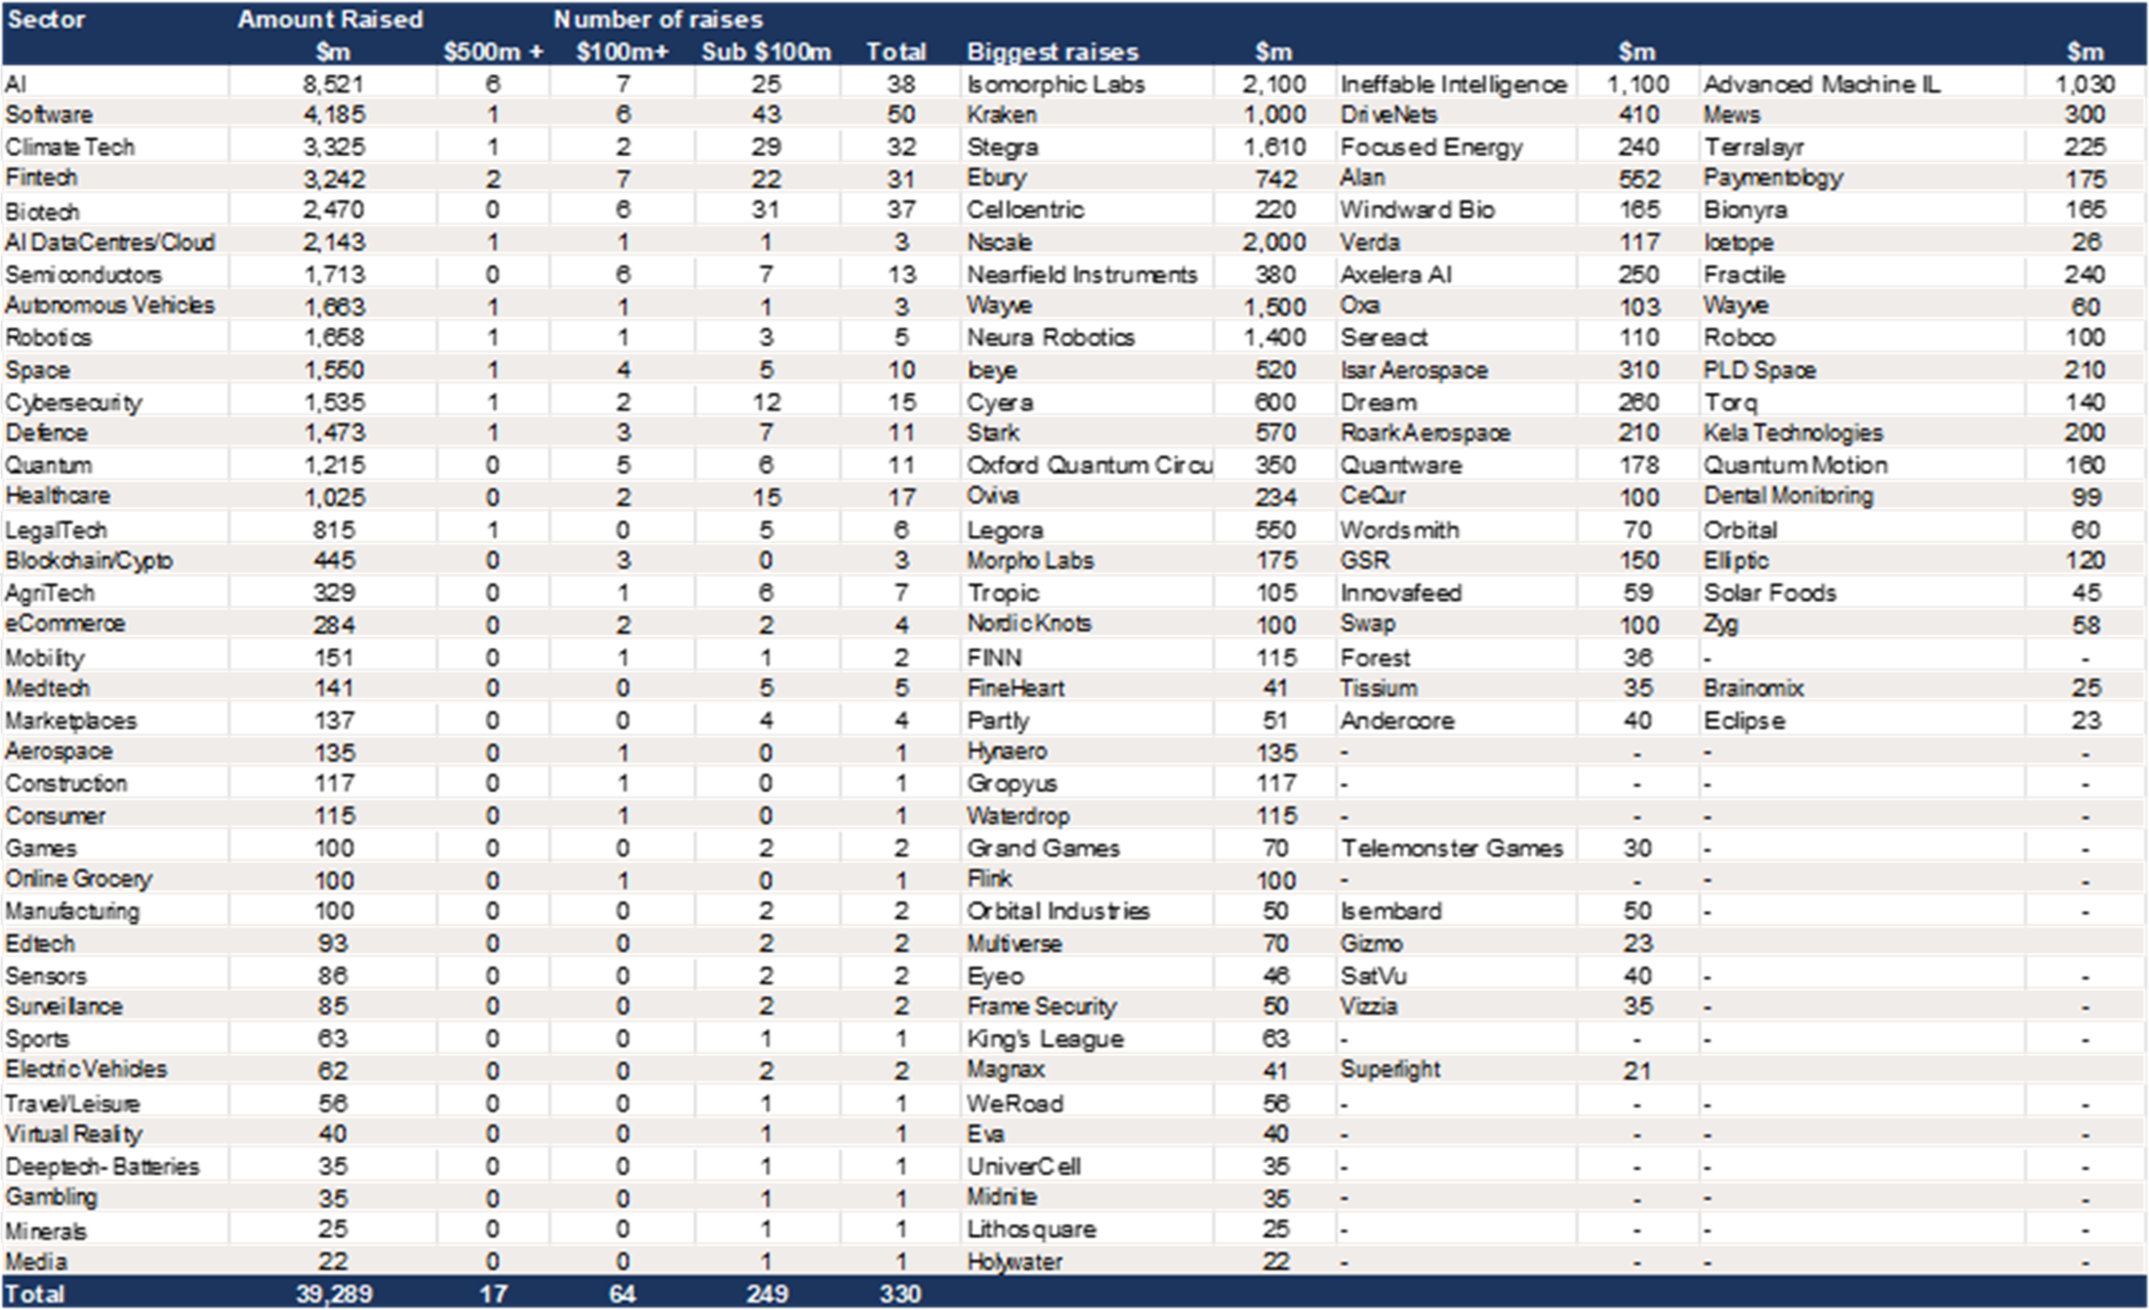The image size is (2149, 1310).
Task: Select the 'Healthcare' sector cell
Action: click(x=57, y=496)
